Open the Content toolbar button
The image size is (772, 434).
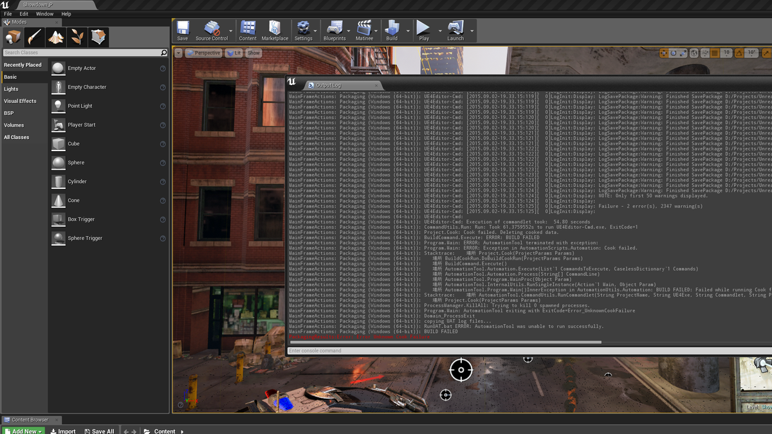pyautogui.click(x=248, y=30)
